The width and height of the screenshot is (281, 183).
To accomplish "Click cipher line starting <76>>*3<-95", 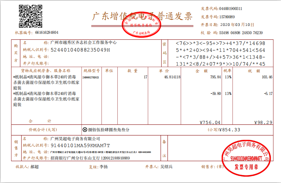I will 221,43.
